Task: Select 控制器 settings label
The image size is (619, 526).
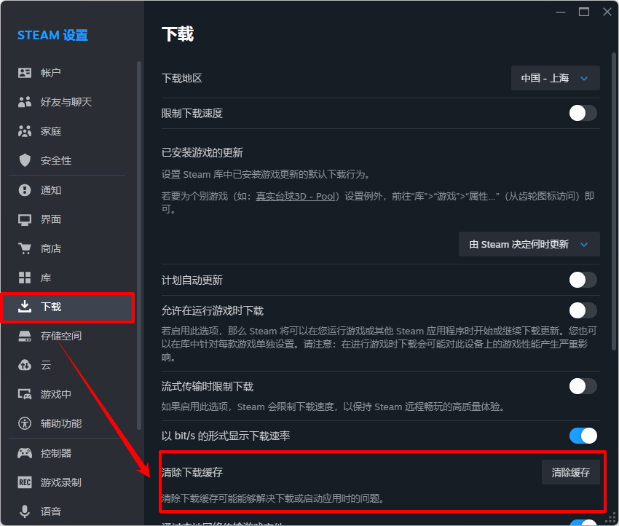Action: [55, 453]
